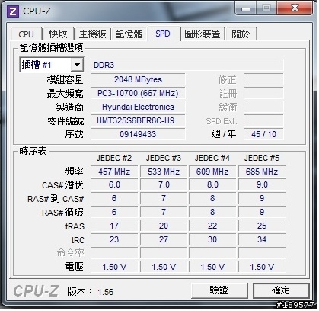The image size is (319, 311).
Task: Click the tRAS value 25
Action: tap(262, 226)
